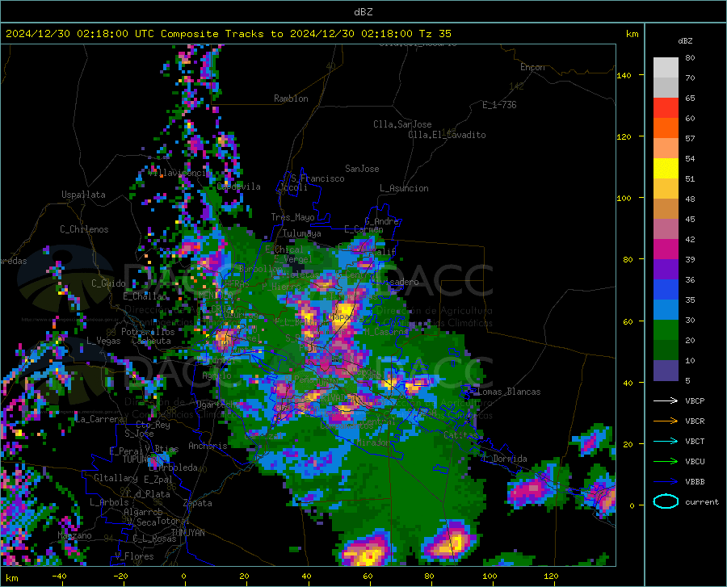This screenshot has height=587, width=727.
Task: Click the Encon map label
Action: point(532,67)
